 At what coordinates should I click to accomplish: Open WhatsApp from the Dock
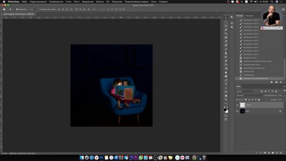click(141, 157)
